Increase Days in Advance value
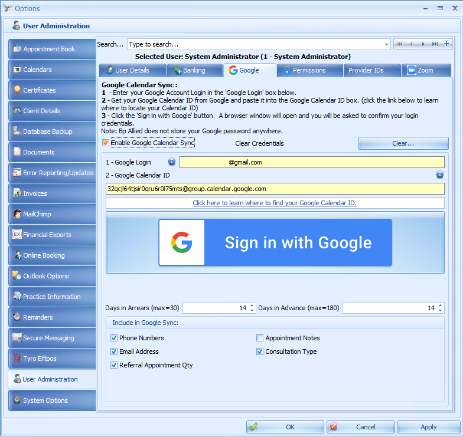 pyautogui.click(x=441, y=305)
